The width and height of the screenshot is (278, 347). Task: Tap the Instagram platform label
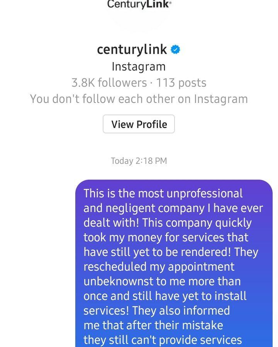[139, 66]
